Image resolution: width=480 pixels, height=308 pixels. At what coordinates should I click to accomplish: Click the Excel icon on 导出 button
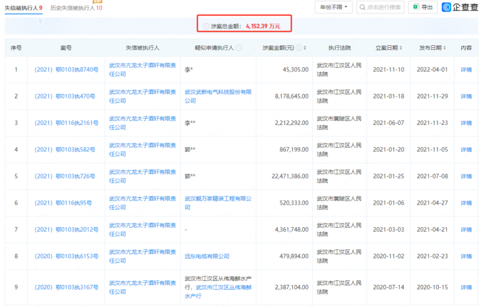pyautogui.click(x=416, y=7)
